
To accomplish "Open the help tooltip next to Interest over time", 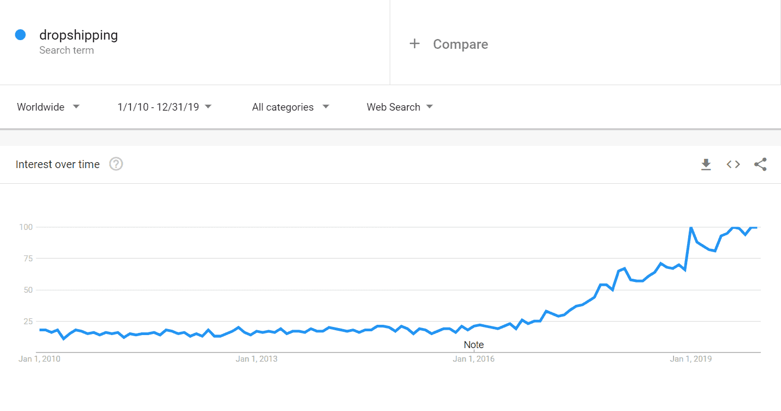I will point(116,164).
